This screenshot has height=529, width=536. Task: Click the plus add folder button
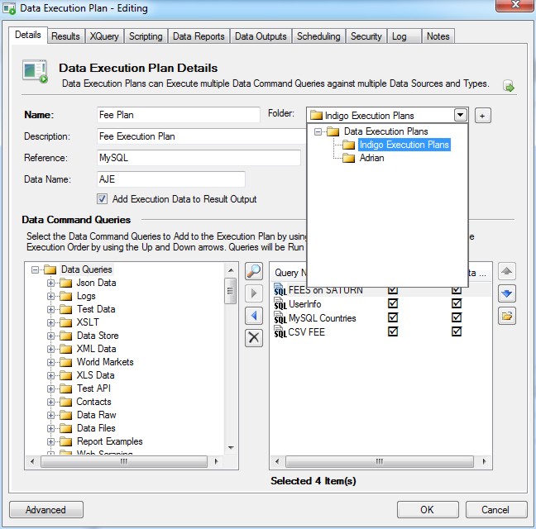point(483,115)
